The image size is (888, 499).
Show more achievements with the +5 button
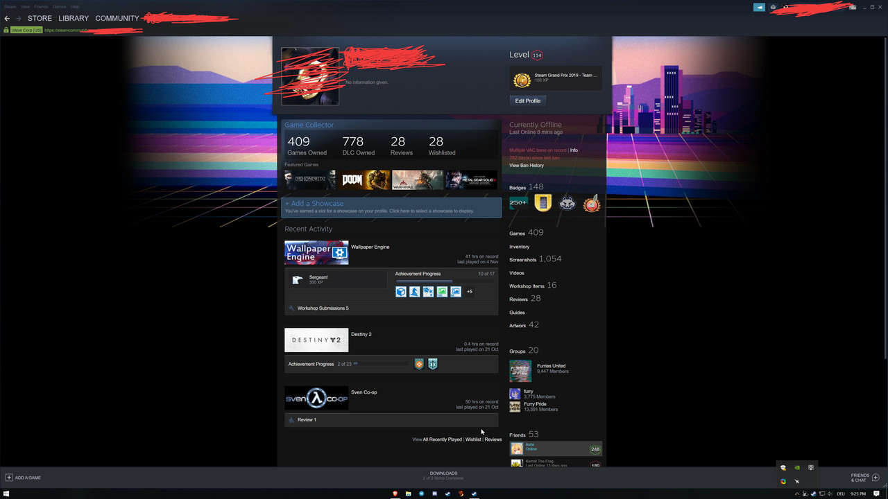(x=470, y=292)
